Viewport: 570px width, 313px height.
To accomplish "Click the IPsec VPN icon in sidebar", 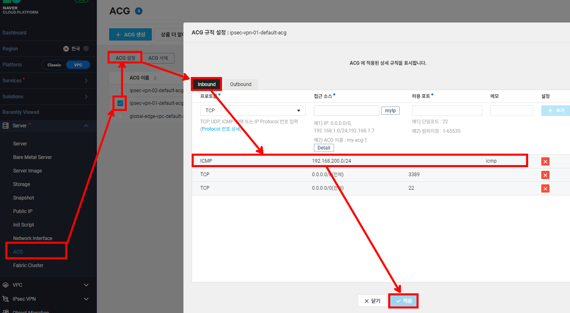I will pos(6,299).
